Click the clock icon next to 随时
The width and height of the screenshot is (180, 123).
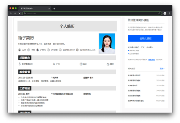click(x=108, y=64)
